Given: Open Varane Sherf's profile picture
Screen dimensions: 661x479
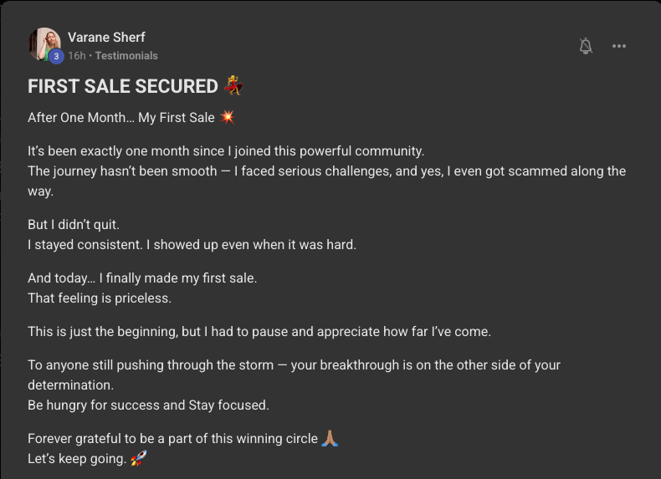Looking at the screenshot, I should click(44, 44).
